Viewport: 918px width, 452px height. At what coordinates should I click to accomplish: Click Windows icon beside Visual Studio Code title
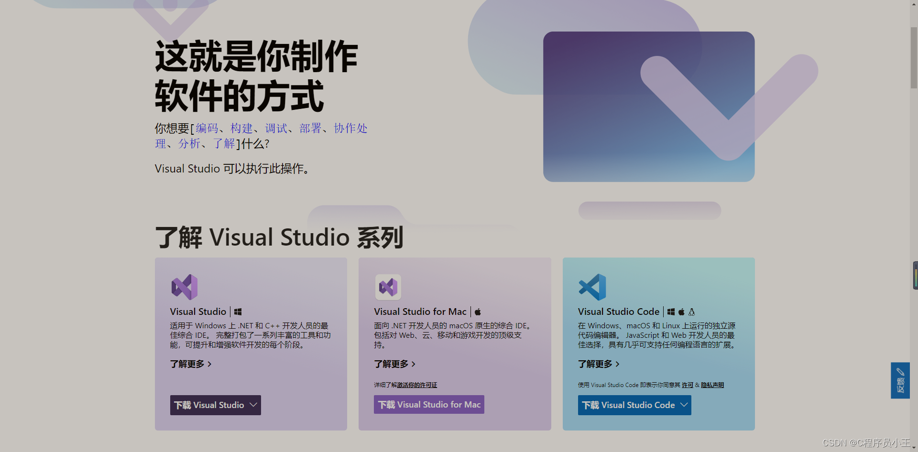(x=671, y=312)
